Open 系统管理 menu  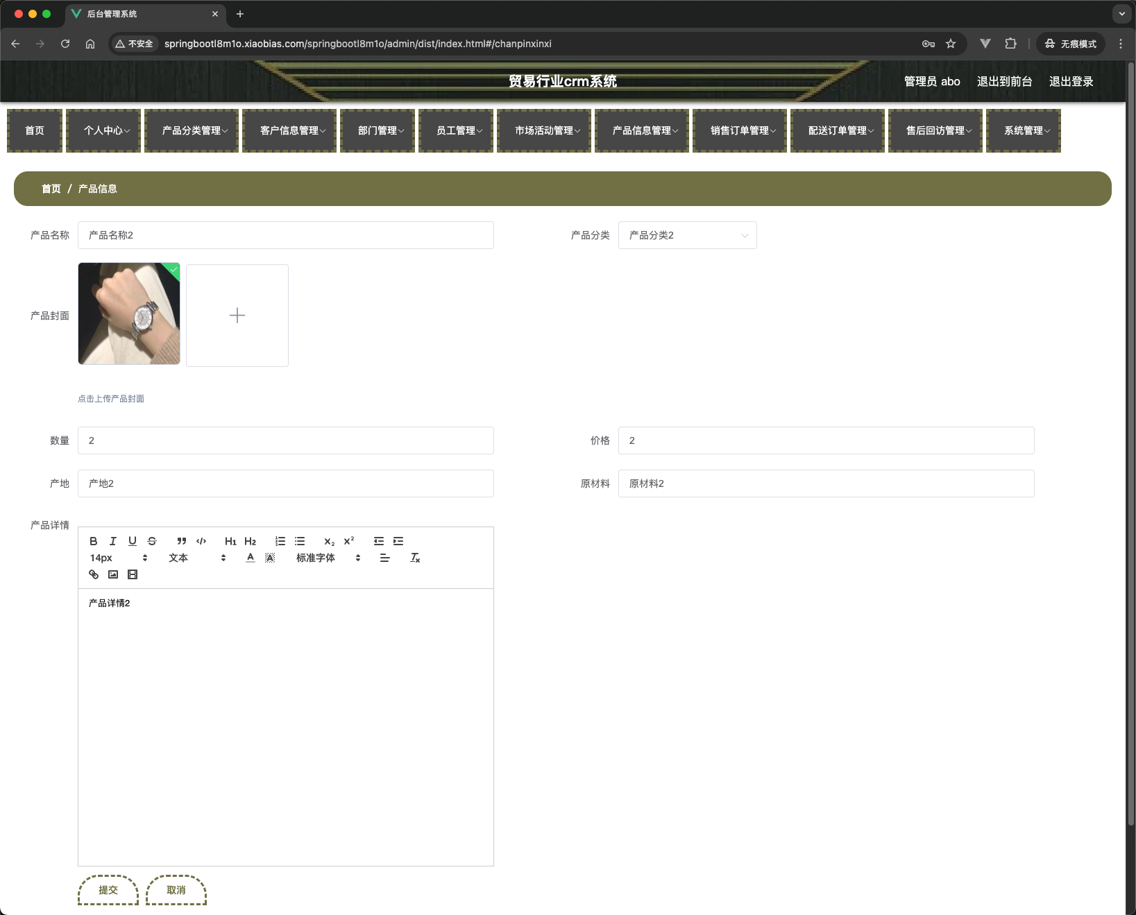(1024, 130)
